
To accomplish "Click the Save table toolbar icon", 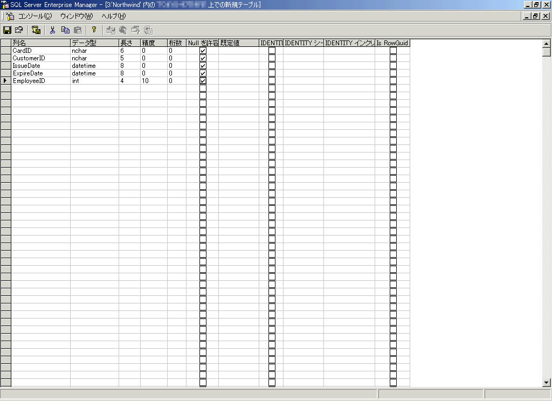I will click(x=7, y=30).
